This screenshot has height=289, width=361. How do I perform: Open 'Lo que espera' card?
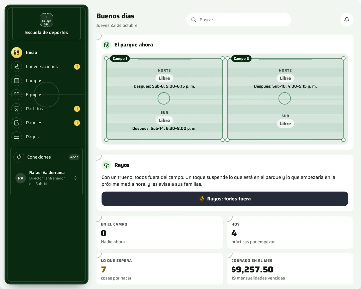160,269
